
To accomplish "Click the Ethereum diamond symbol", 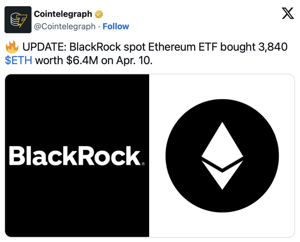I will click(222, 156).
